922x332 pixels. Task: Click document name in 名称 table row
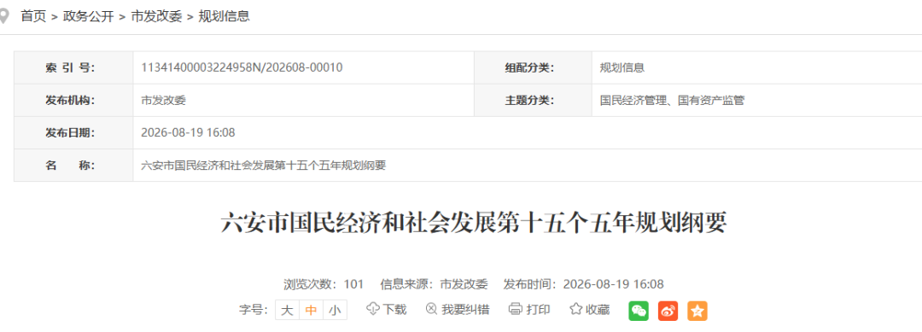(x=264, y=165)
